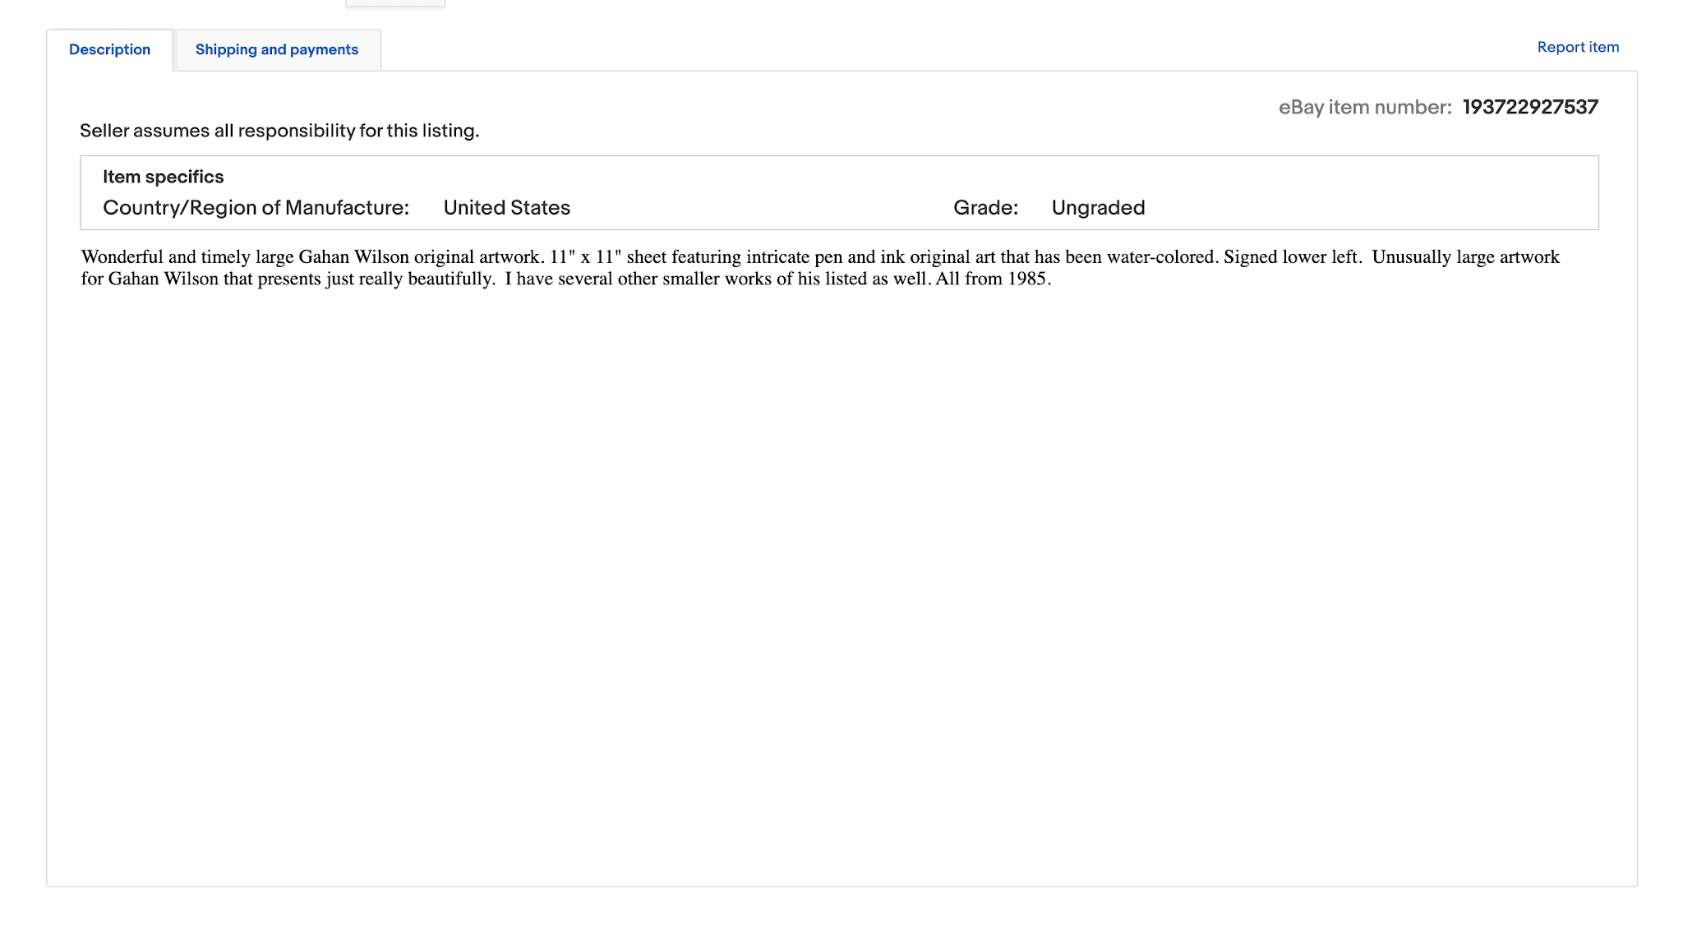Click the eBay item number 193722927537
This screenshot has width=1683, height=927.
pyautogui.click(x=1530, y=107)
